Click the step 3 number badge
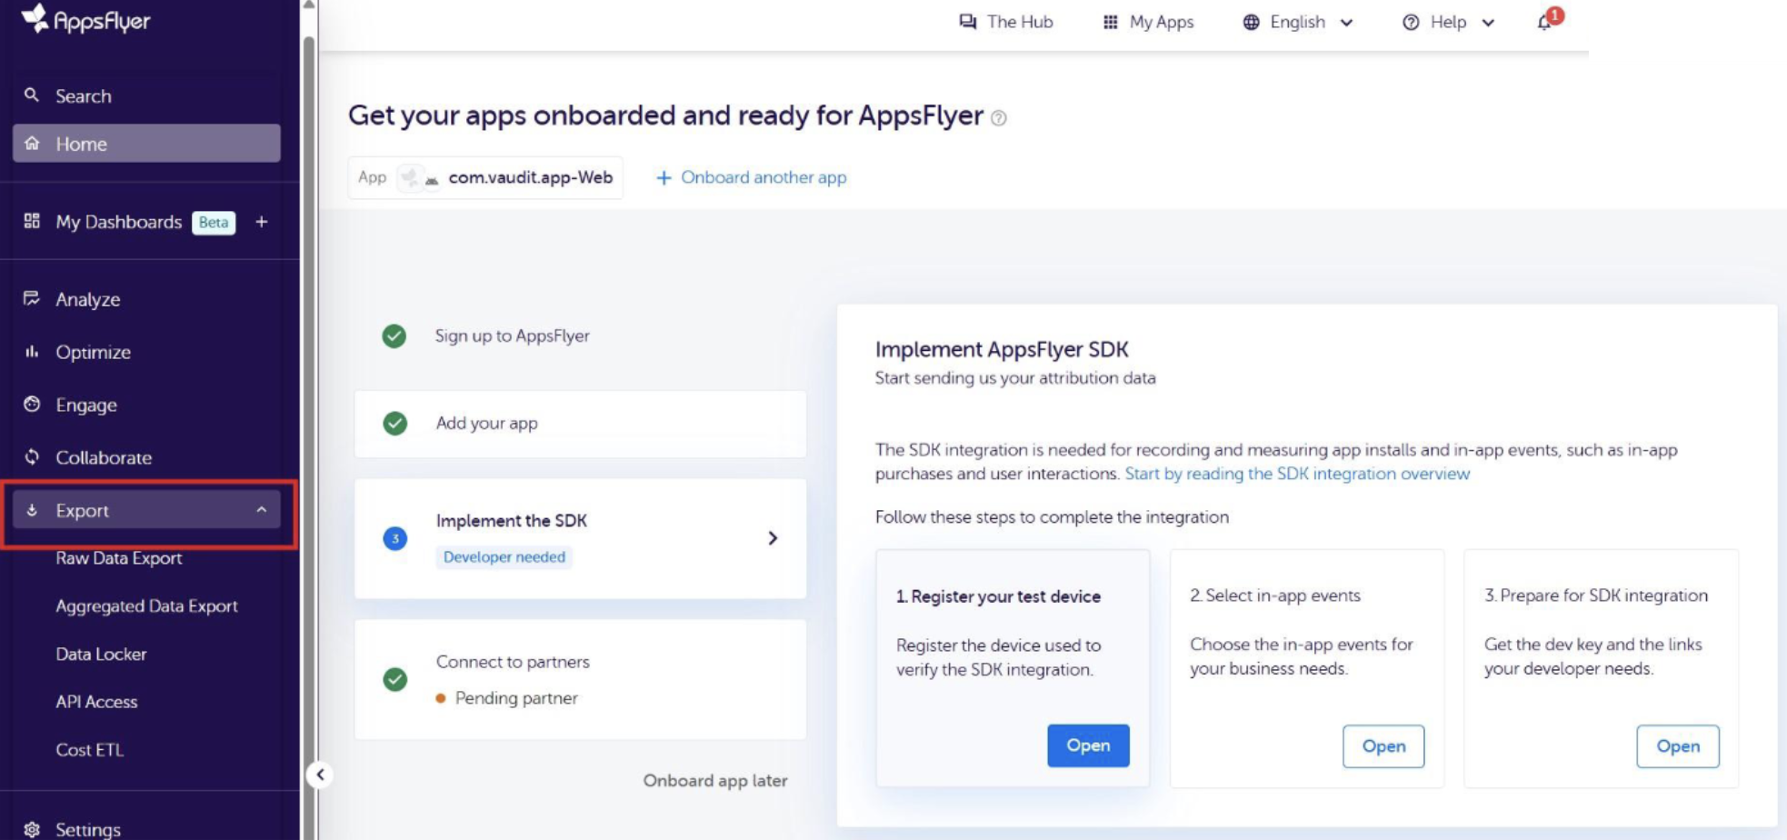This screenshot has width=1787, height=840. coord(394,538)
